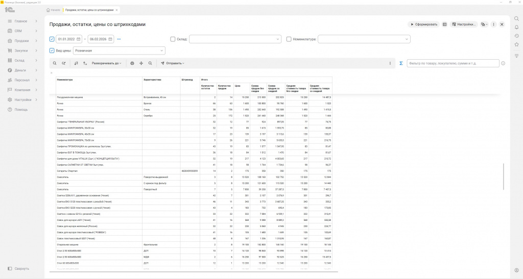Click three-dot menu next to close button
The width and height of the screenshot is (523, 279).
click(494, 24)
